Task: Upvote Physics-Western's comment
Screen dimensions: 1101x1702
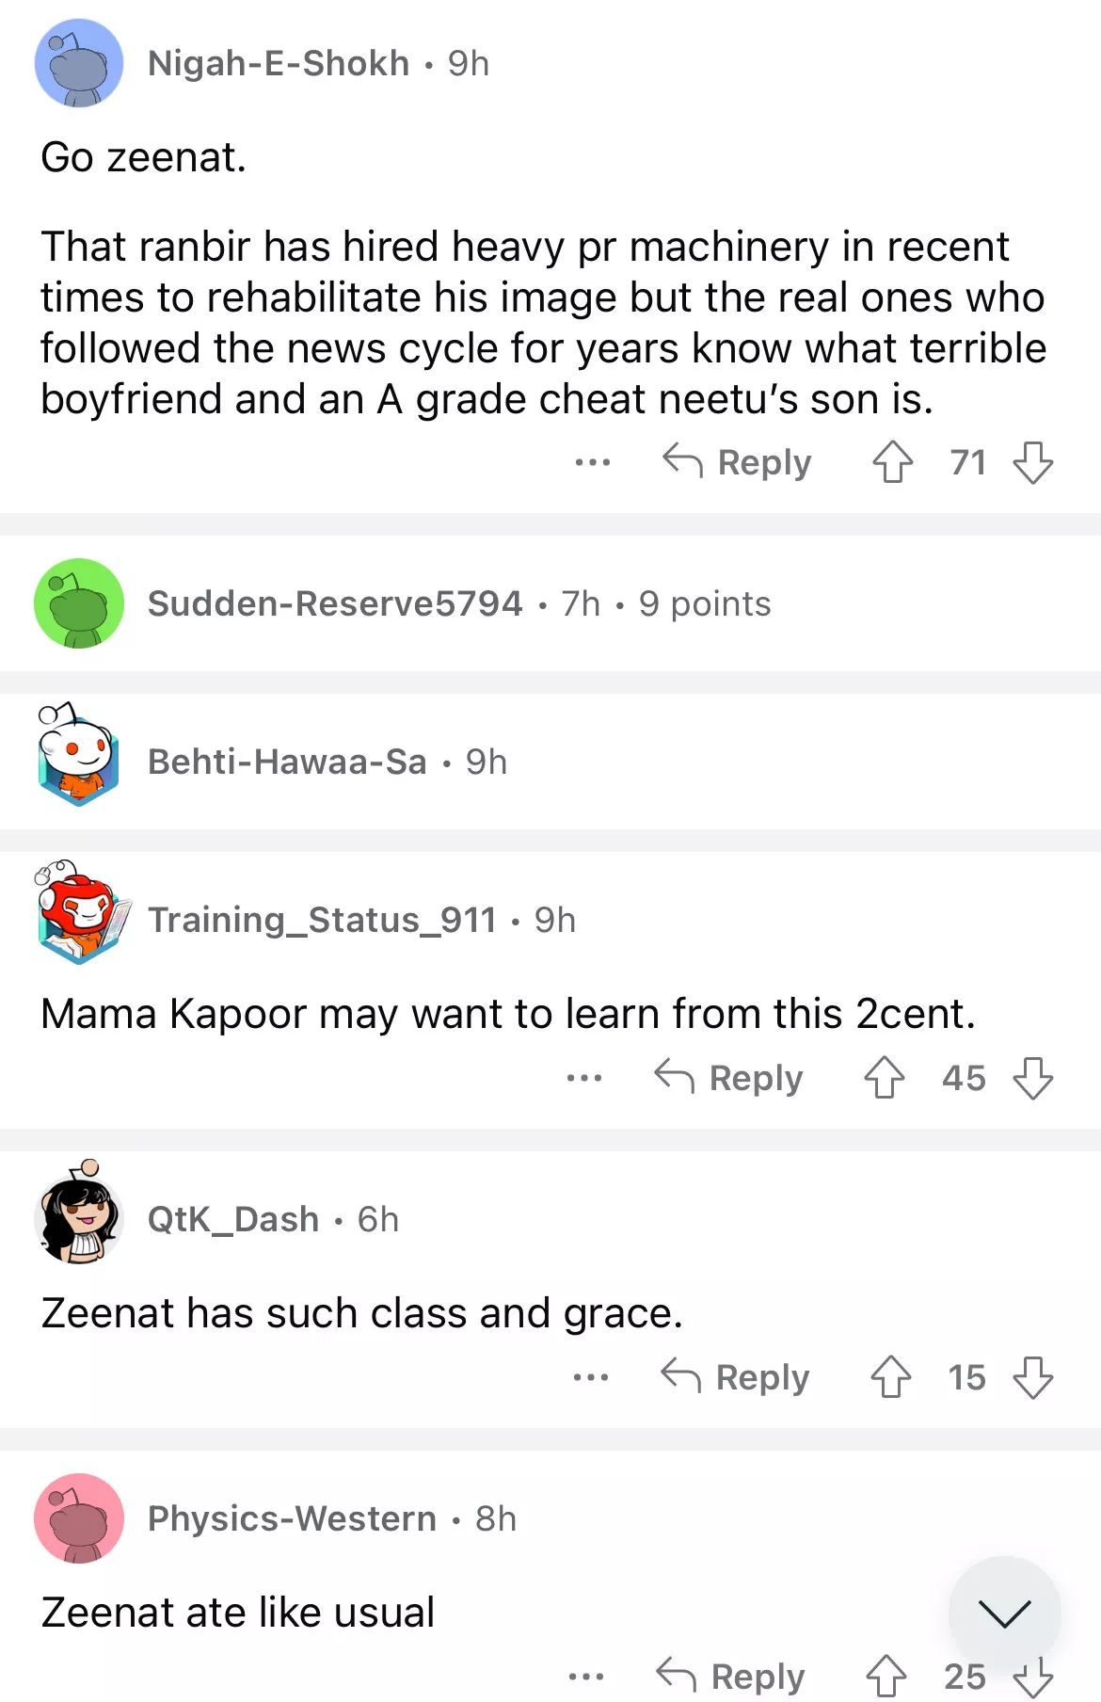Action: [886, 1677]
